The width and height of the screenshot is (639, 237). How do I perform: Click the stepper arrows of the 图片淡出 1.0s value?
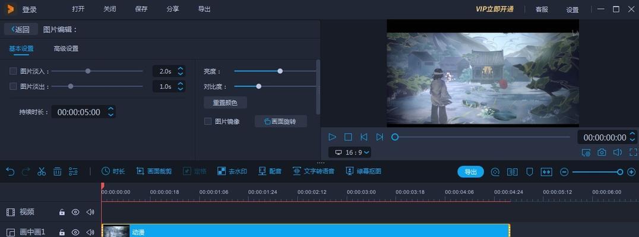click(181, 86)
